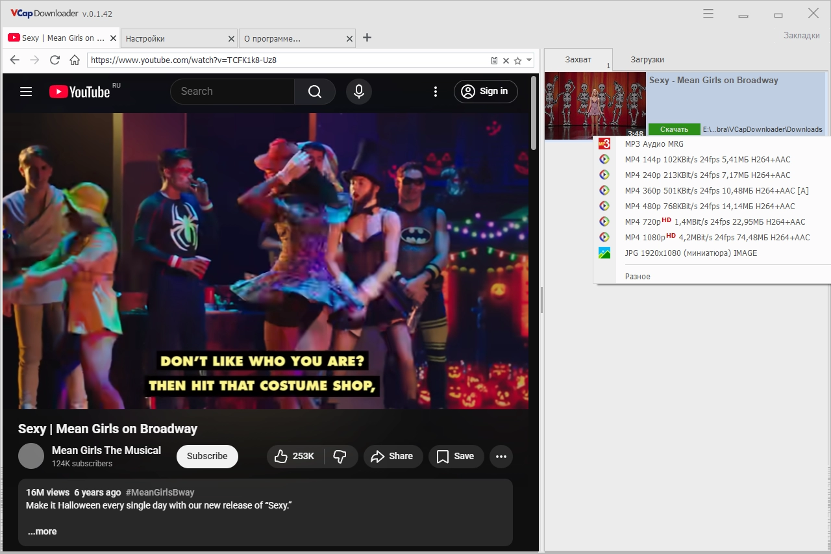The image size is (831, 554).
Task: Sign in to YouTube
Action: (486, 92)
